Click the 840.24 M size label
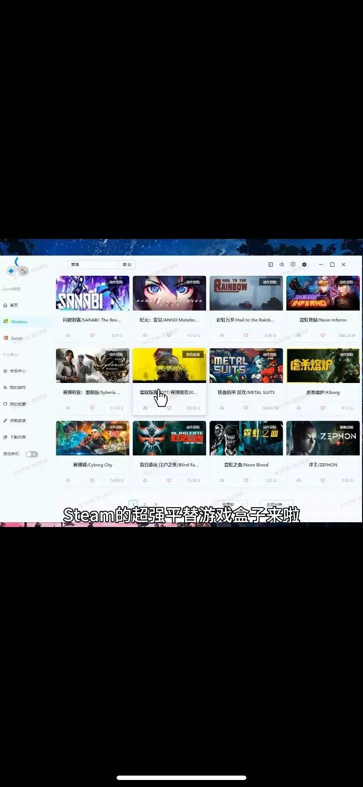 347,336
